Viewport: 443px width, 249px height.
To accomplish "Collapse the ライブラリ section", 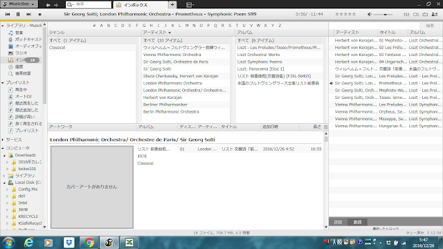I will tap(3, 26).
